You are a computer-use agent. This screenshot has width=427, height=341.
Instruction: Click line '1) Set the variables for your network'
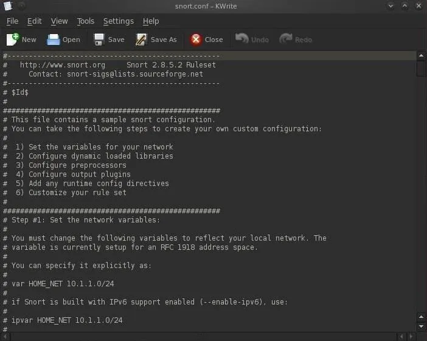(x=88, y=147)
